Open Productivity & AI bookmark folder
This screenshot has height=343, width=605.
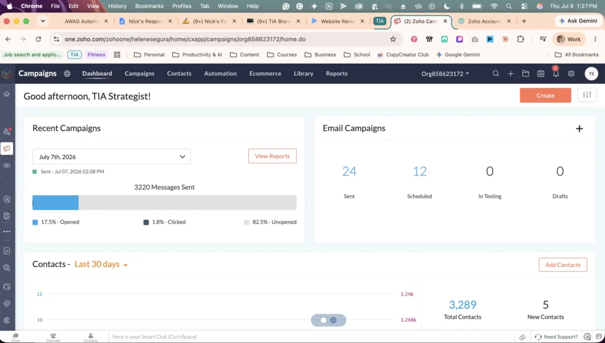tap(197, 55)
